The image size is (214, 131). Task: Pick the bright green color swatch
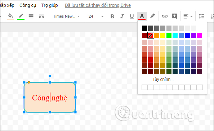pos(169,35)
